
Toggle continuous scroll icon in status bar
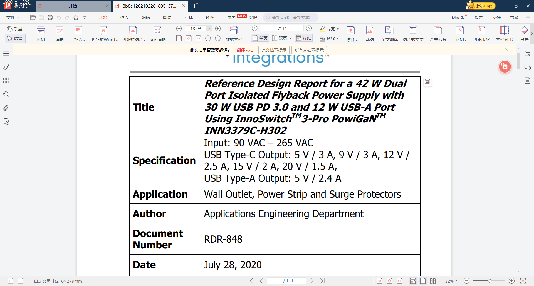(413, 281)
